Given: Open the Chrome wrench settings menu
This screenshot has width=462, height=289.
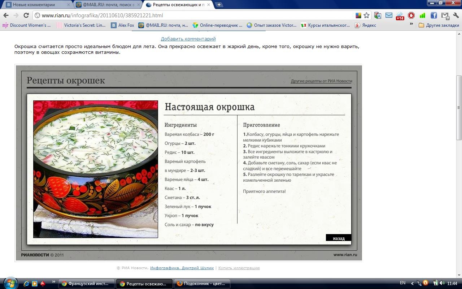Looking at the screenshot, I should [456, 16].
